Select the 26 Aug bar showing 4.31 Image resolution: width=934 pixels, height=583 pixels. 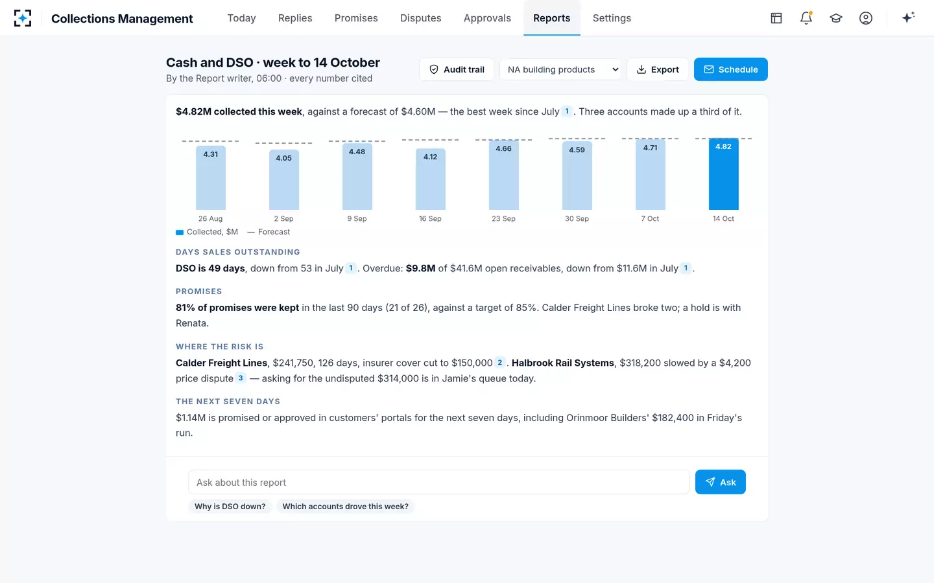210,178
